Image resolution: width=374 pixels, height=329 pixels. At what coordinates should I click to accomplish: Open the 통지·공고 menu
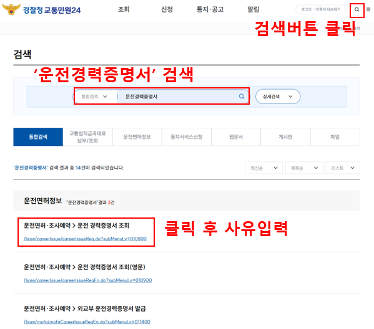(x=210, y=9)
